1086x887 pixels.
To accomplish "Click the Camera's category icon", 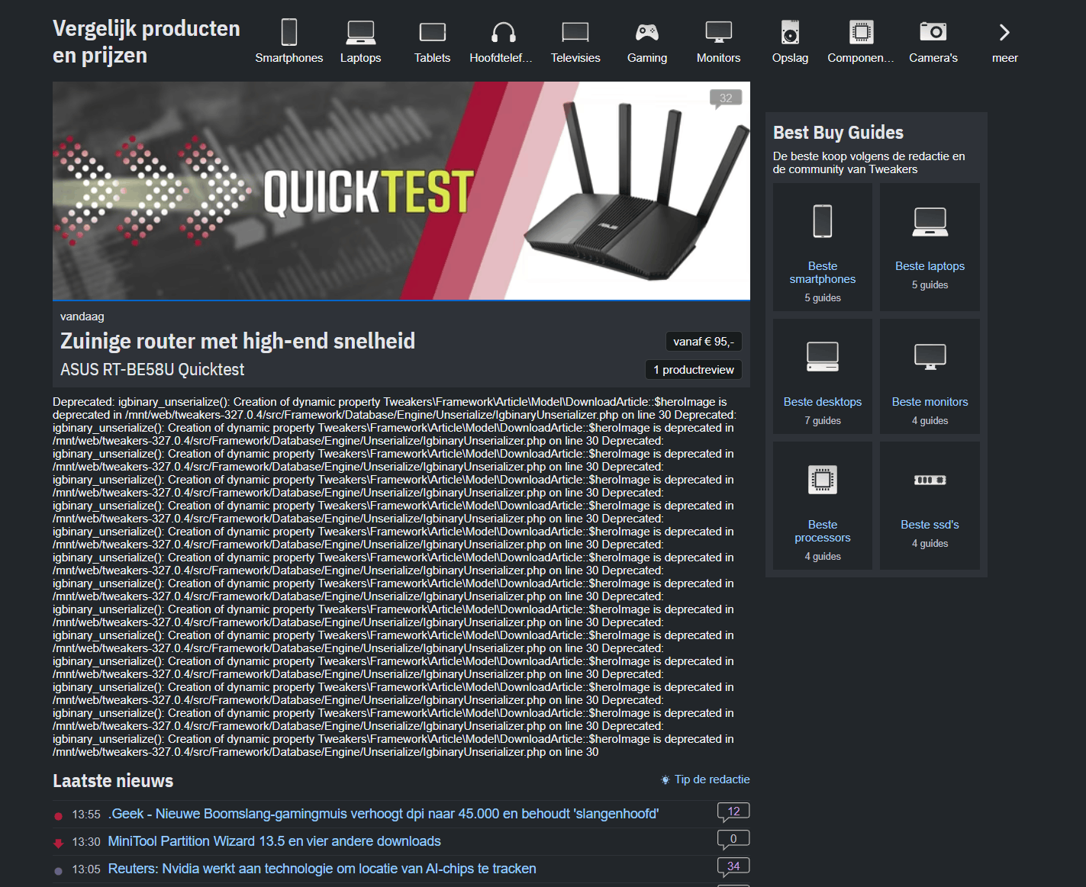I will (x=933, y=32).
